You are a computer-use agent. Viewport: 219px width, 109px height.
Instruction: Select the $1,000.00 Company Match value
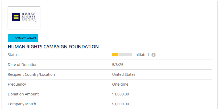tap(121, 104)
